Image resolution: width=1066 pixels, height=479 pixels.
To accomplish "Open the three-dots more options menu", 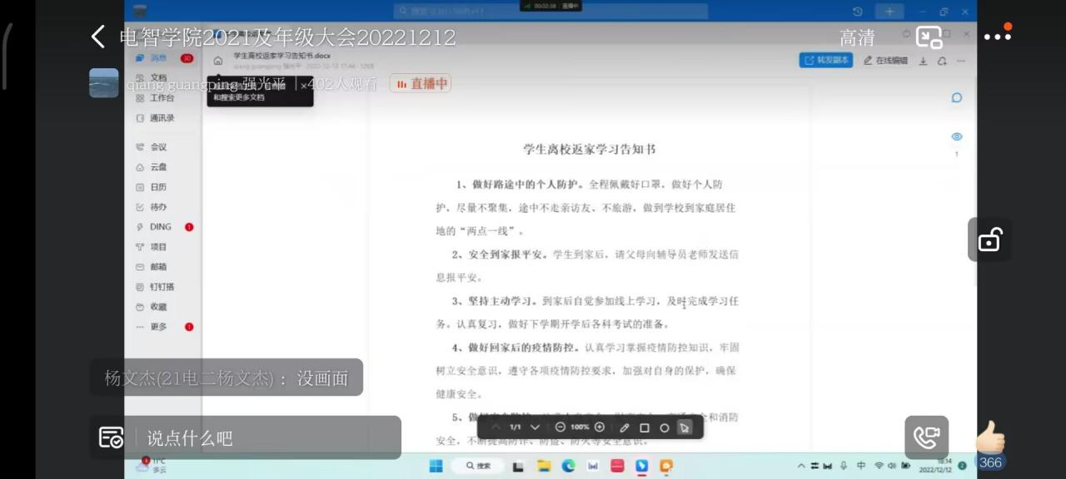I will coord(997,37).
